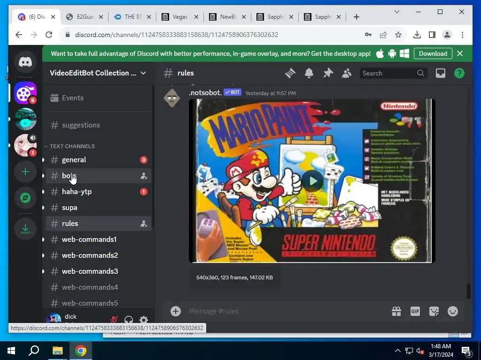This screenshot has width=481, height=360.
Task: Show hidden system tray icons chevron
Action: click(x=397, y=351)
